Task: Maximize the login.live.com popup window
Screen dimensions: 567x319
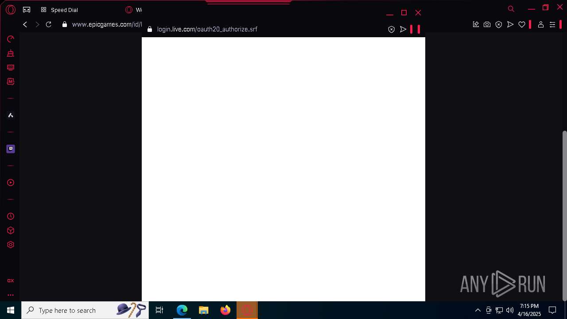Action: coord(404,13)
